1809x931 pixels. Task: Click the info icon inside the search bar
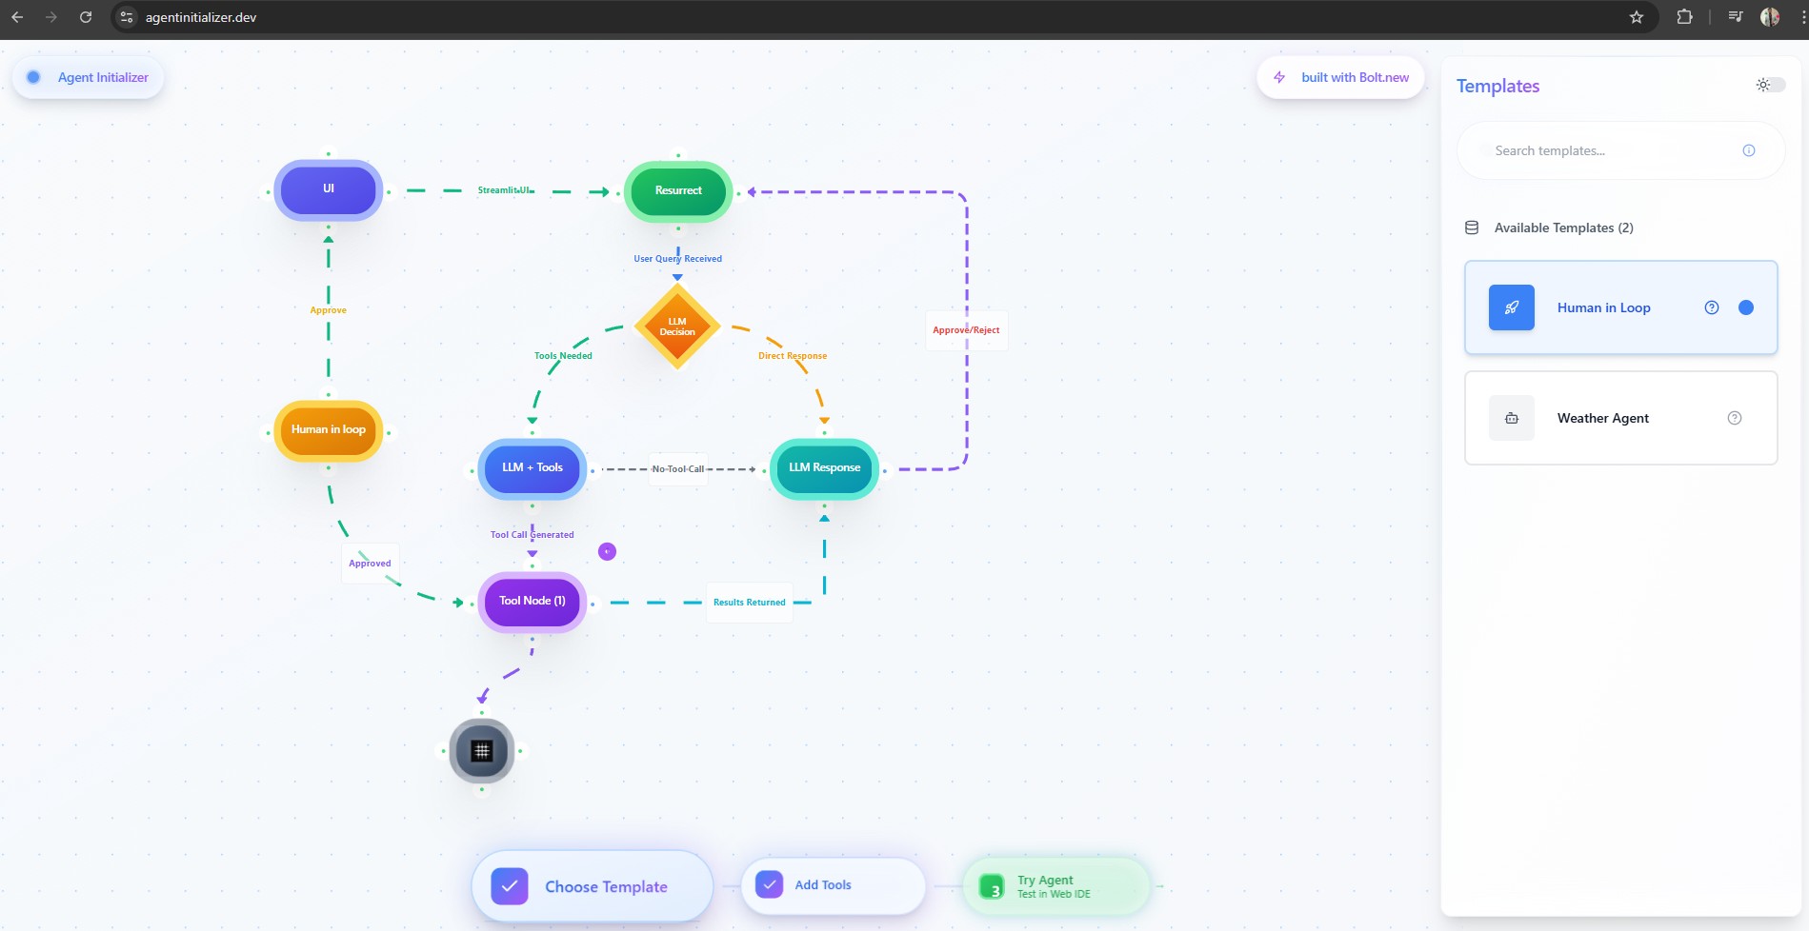pos(1749,150)
